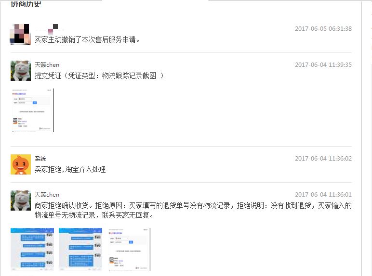Click the timestamp 2017-06-04 11:36:02
372x276 pixels.
(x=323, y=158)
